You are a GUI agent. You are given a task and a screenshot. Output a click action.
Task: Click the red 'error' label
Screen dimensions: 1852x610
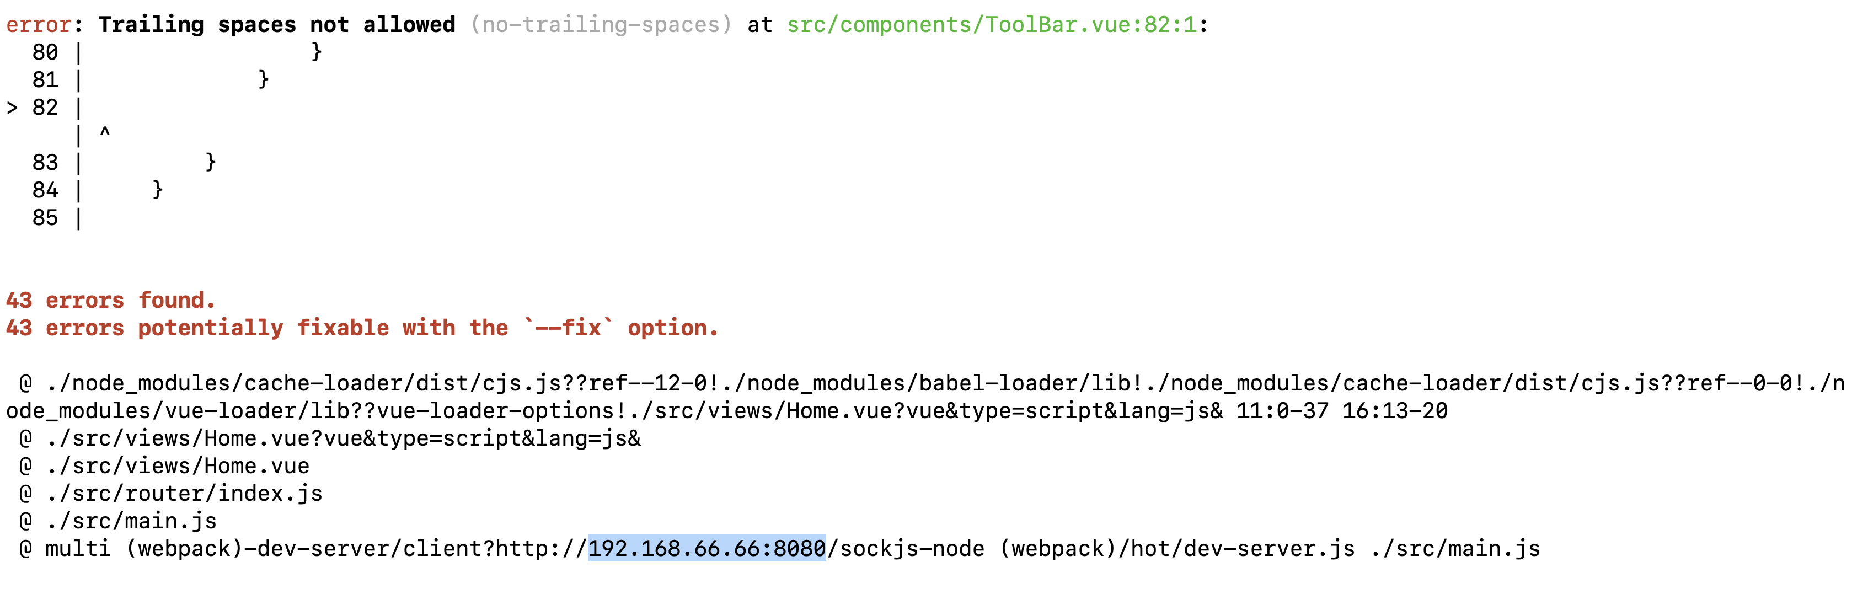point(39,24)
